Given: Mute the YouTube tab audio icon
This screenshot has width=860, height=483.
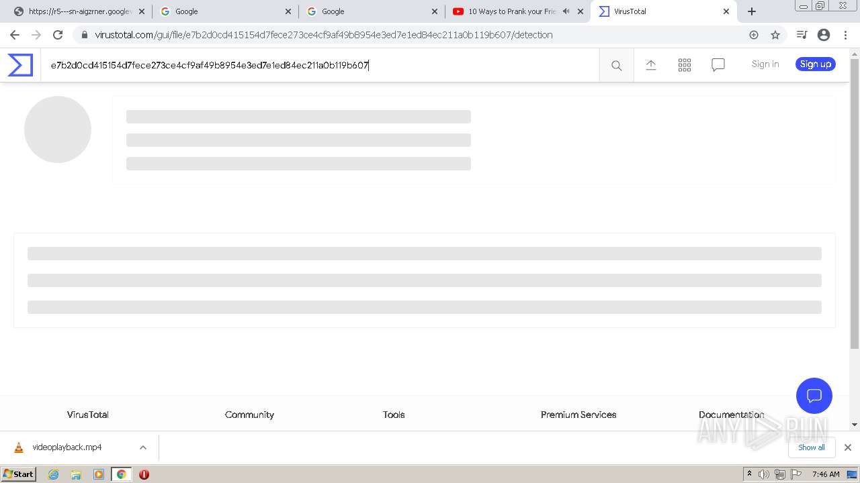Looking at the screenshot, I should coord(566,11).
